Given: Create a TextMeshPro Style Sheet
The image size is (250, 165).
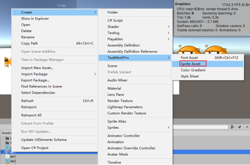Looking at the screenshot, I should [x=208, y=76].
